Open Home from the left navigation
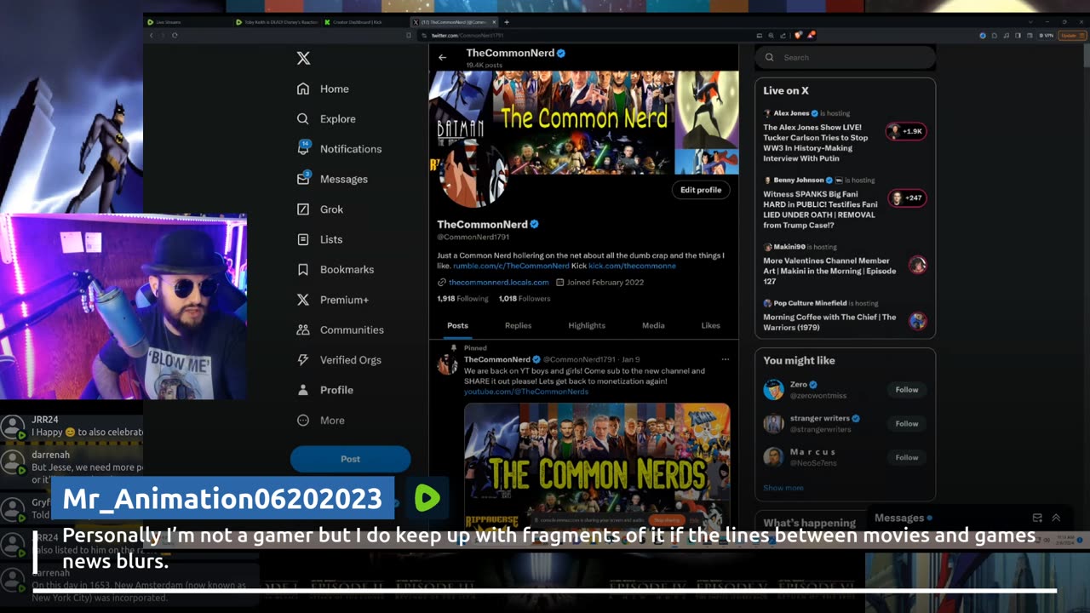 tap(323, 89)
